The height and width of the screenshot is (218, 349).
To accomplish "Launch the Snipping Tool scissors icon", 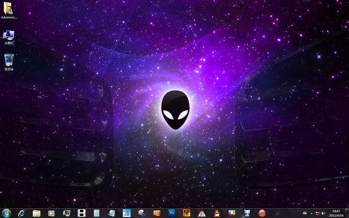I will (x=142, y=213).
